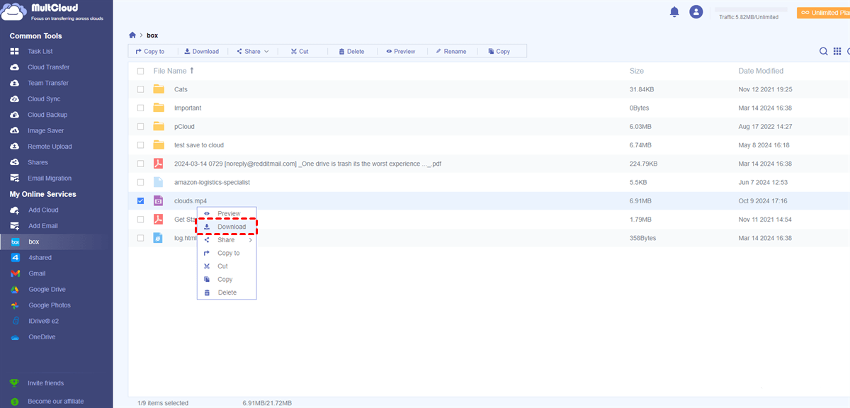Choose Copy to in context menu
850x408 pixels.
227,253
